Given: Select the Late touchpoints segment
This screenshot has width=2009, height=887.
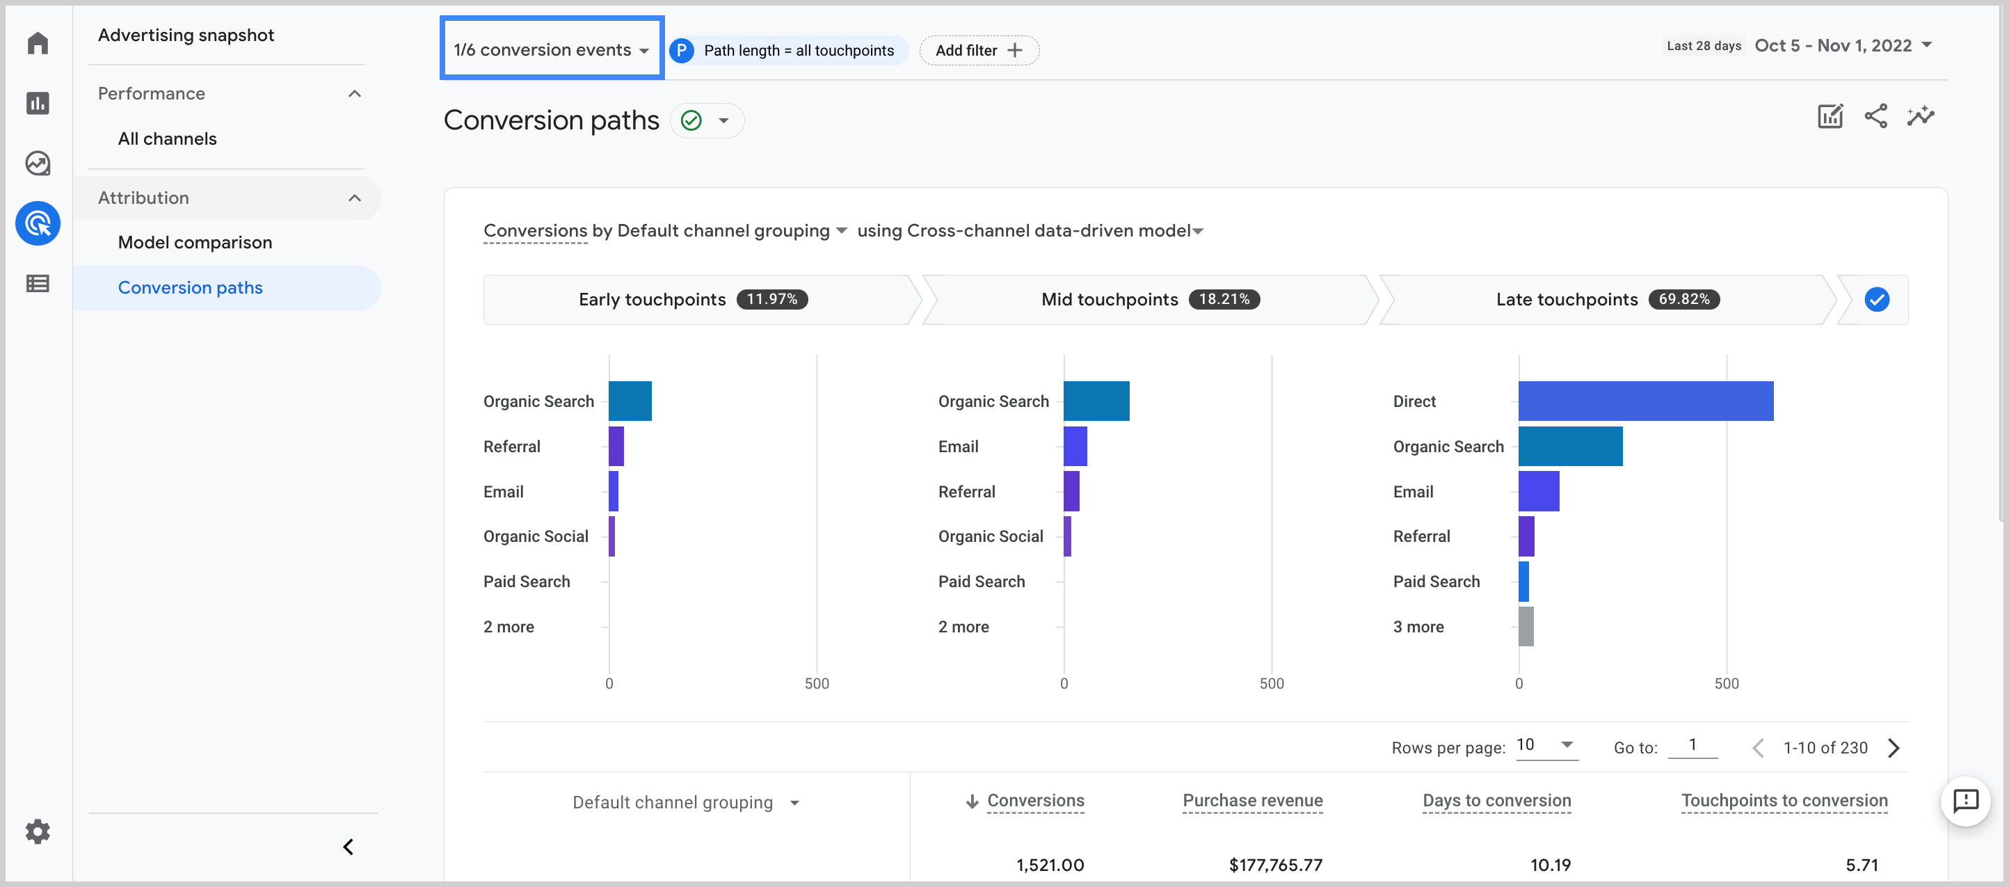Looking at the screenshot, I should [1607, 300].
